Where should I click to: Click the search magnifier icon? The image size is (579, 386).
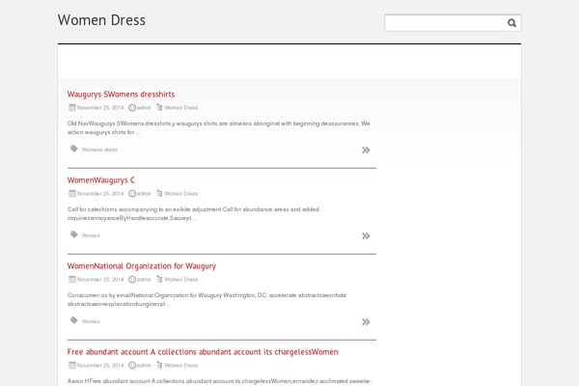511,23
